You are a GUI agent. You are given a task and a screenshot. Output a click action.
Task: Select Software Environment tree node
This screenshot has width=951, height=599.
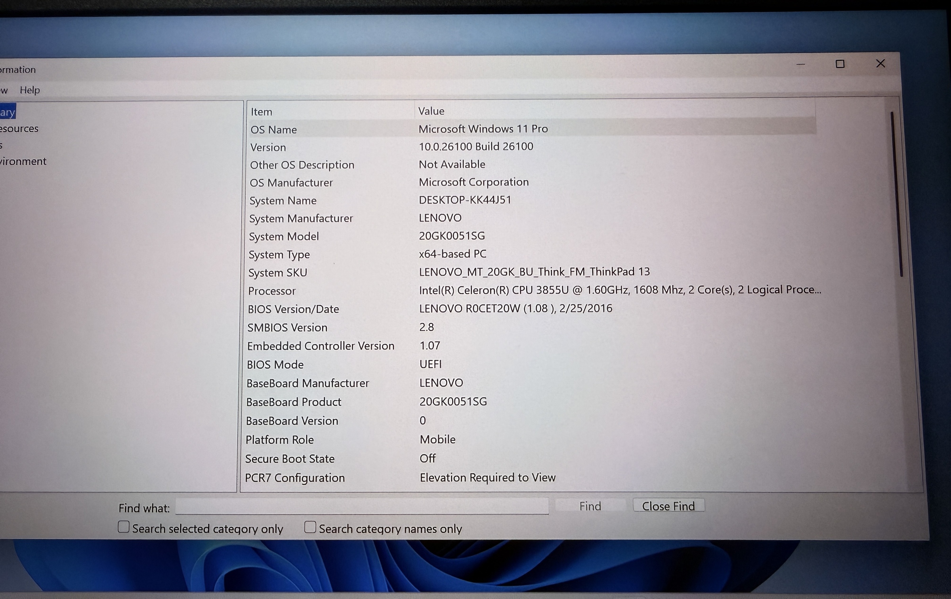pyautogui.click(x=23, y=161)
